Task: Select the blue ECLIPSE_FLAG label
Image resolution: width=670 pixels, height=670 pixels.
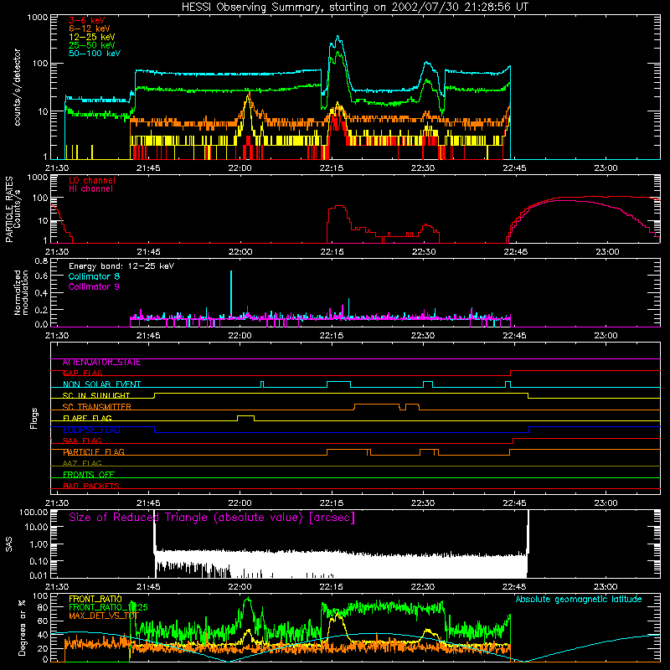Action: (91, 430)
